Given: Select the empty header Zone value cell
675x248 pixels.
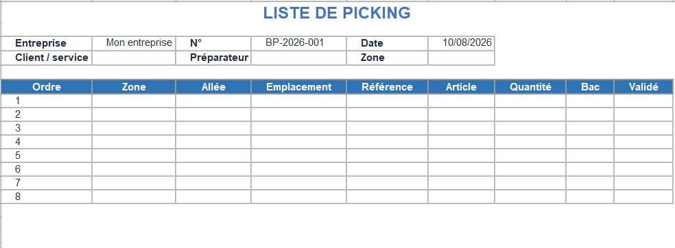Looking at the screenshot, I should 461,58.
